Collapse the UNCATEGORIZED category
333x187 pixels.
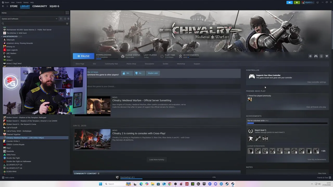[2, 37]
